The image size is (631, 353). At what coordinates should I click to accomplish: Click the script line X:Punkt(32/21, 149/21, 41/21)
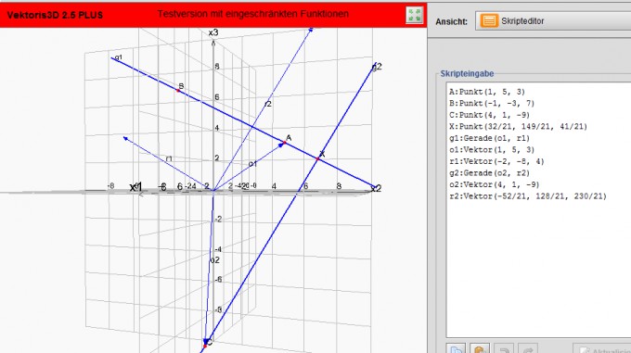[x=518, y=127]
